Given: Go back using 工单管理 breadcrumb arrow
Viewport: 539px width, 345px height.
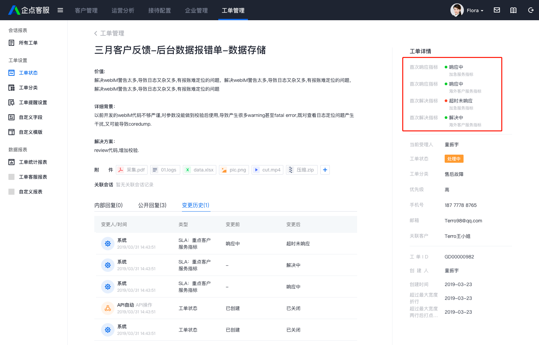Looking at the screenshot, I should (96, 33).
